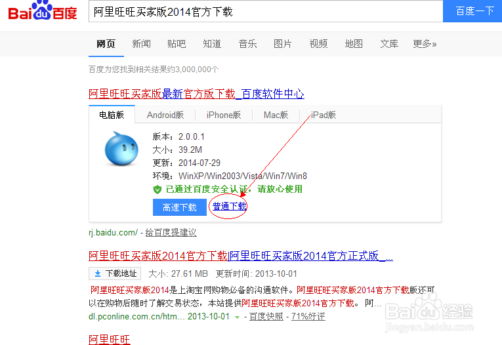Select the 电脑版 tab
This screenshot has width=502, height=345.
(x=112, y=115)
